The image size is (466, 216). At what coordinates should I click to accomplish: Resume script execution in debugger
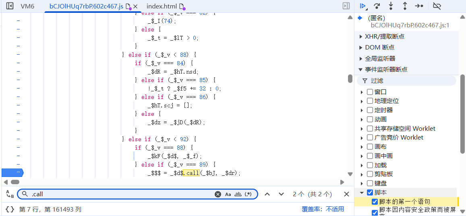tap(363, 6)
